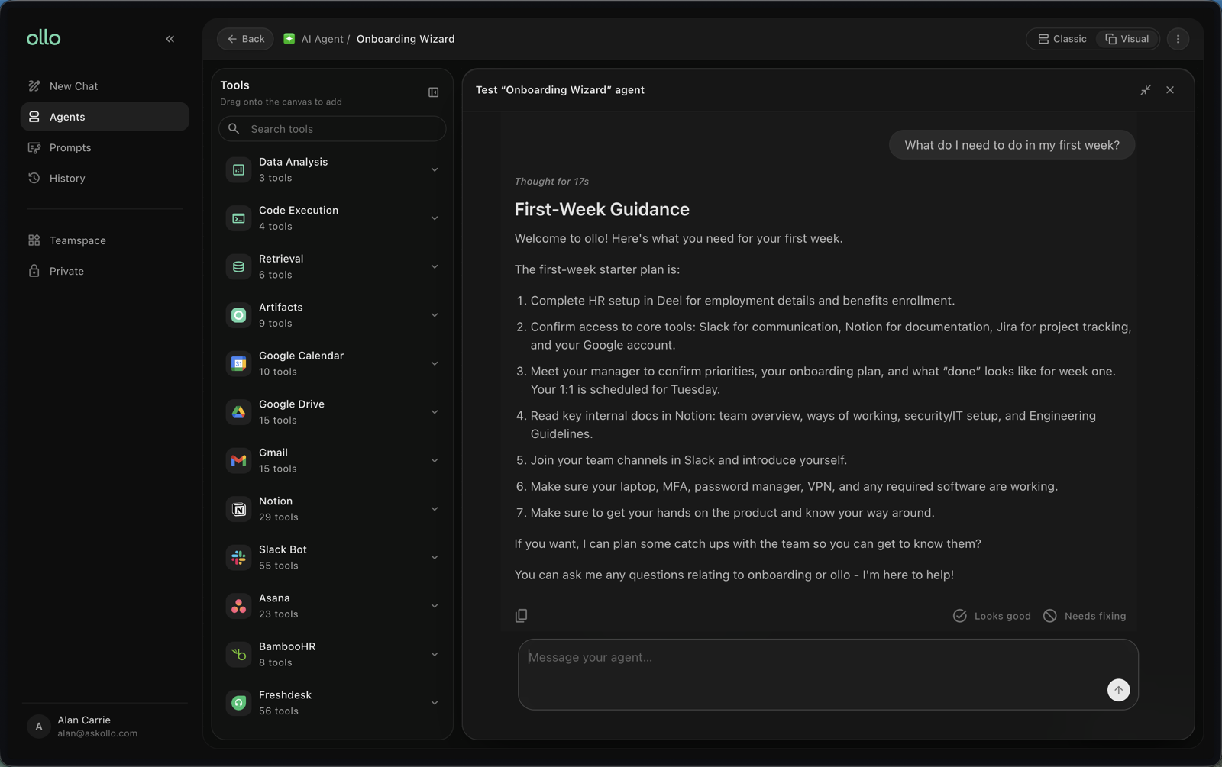The height and width of the screenshot is (767, 1222).
Task: Click the Notion icon
Action: tap(238, 509)
